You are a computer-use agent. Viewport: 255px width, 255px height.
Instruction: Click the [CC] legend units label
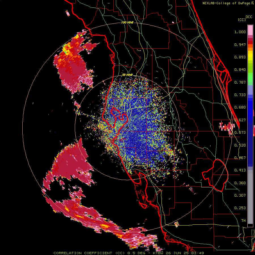click(242, 20)
